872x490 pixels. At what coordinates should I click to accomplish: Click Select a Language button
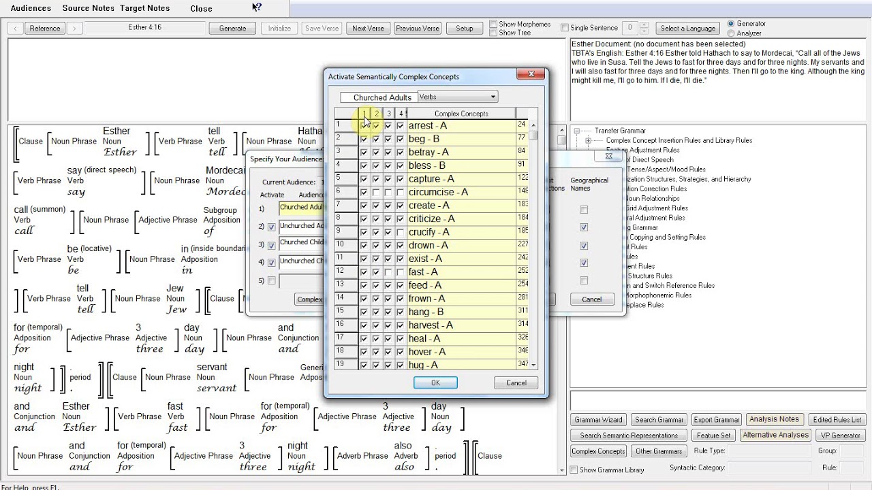[688, 29]
